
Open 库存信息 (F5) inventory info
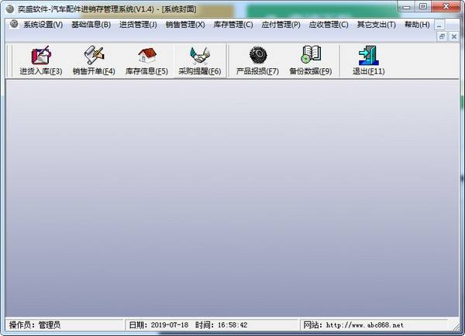[146, 61]
